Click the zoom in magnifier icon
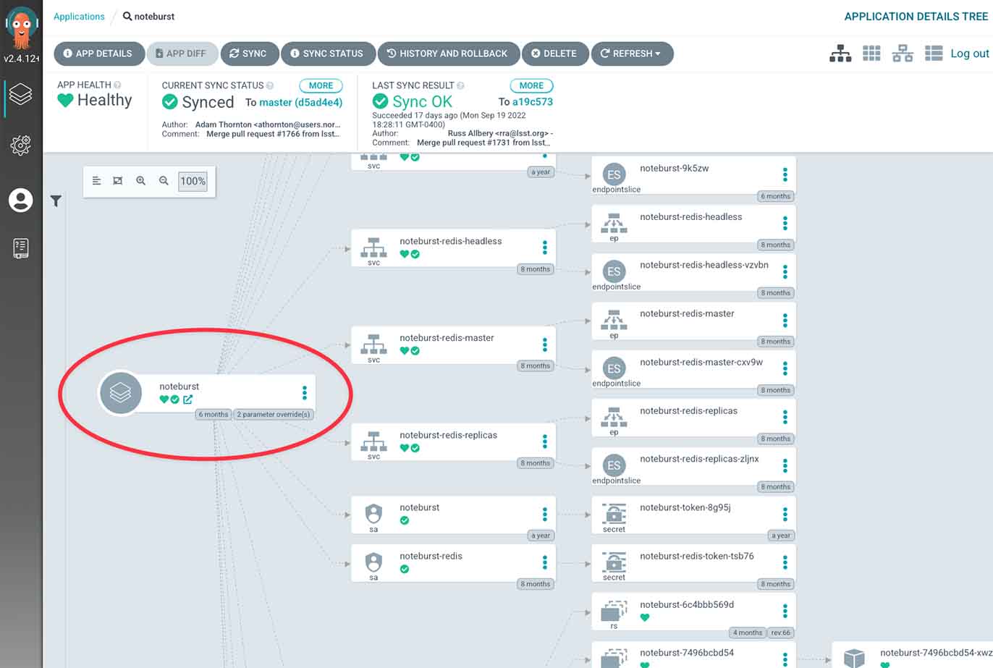Screen dimensions: 993x668 [x=141, y=181]
